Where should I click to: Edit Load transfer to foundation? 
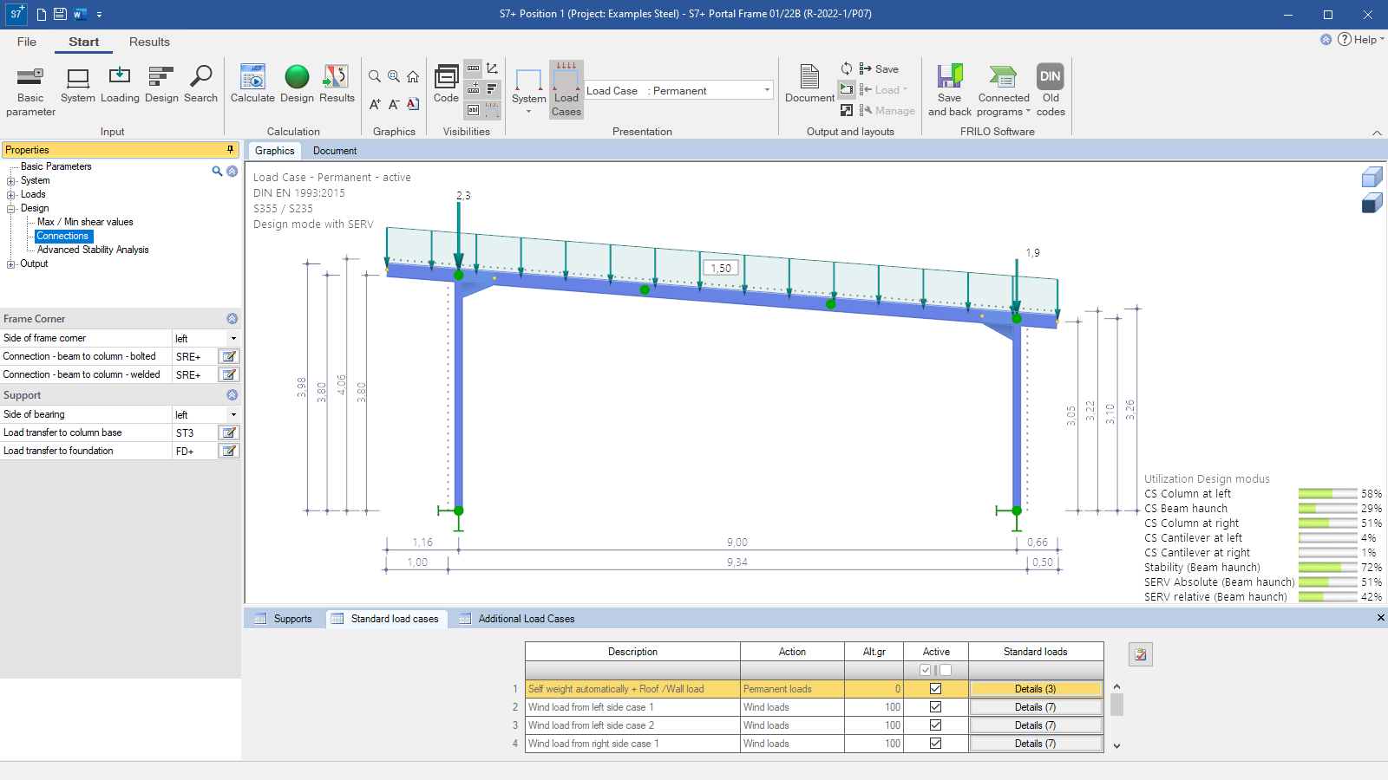(229, 451)
